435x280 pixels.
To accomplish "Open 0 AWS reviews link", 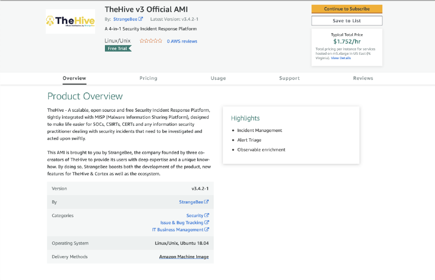I will (182, 41).
